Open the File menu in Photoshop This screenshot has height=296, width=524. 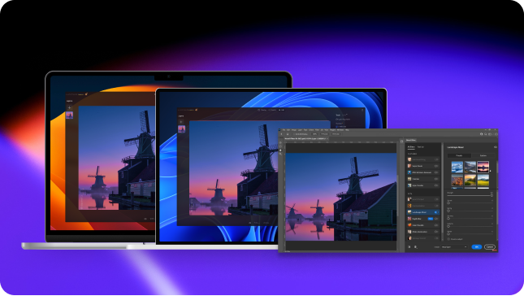284,130
